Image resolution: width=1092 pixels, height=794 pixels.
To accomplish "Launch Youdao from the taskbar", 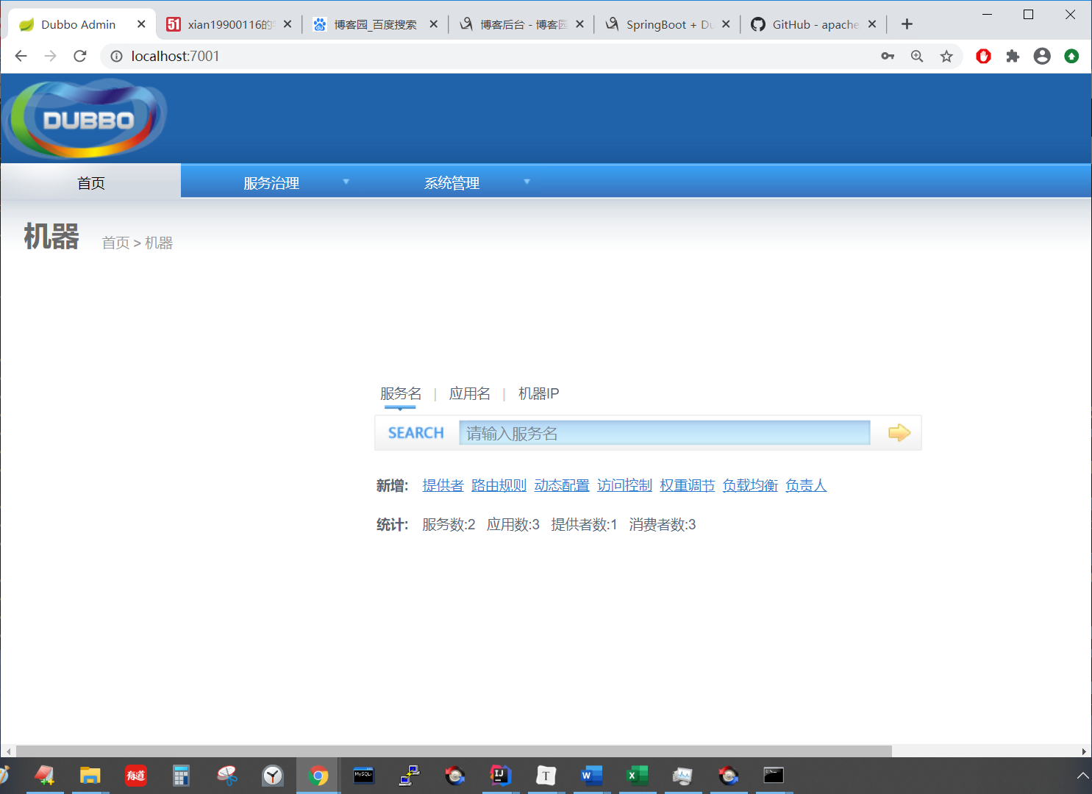I will point(136,776).
